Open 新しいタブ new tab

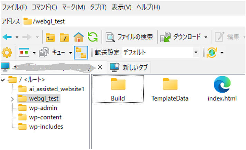129,67
